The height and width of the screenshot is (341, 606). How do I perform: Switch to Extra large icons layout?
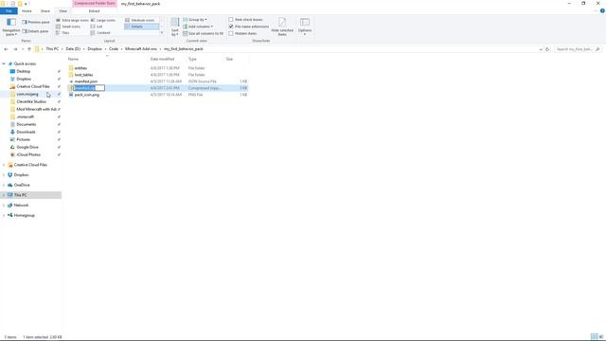pyautogui.click(x=72, y=20)
